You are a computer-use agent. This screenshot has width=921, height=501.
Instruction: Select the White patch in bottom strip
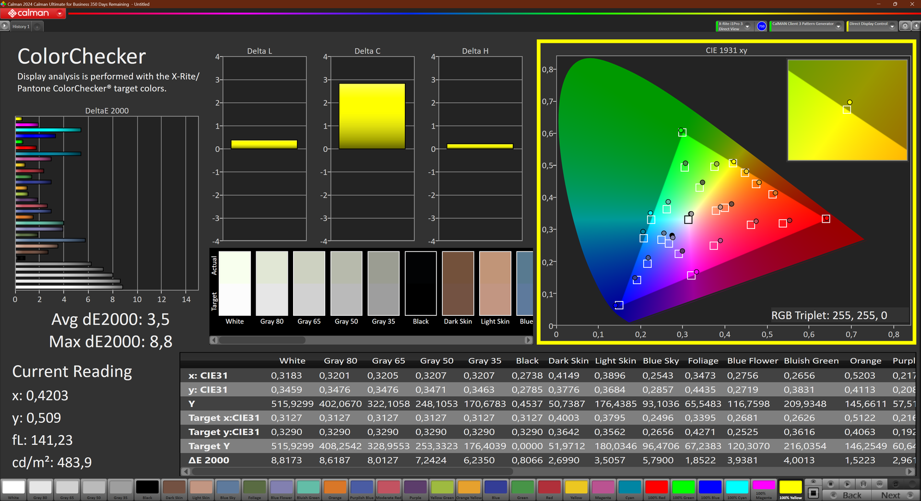coord(13,488)
